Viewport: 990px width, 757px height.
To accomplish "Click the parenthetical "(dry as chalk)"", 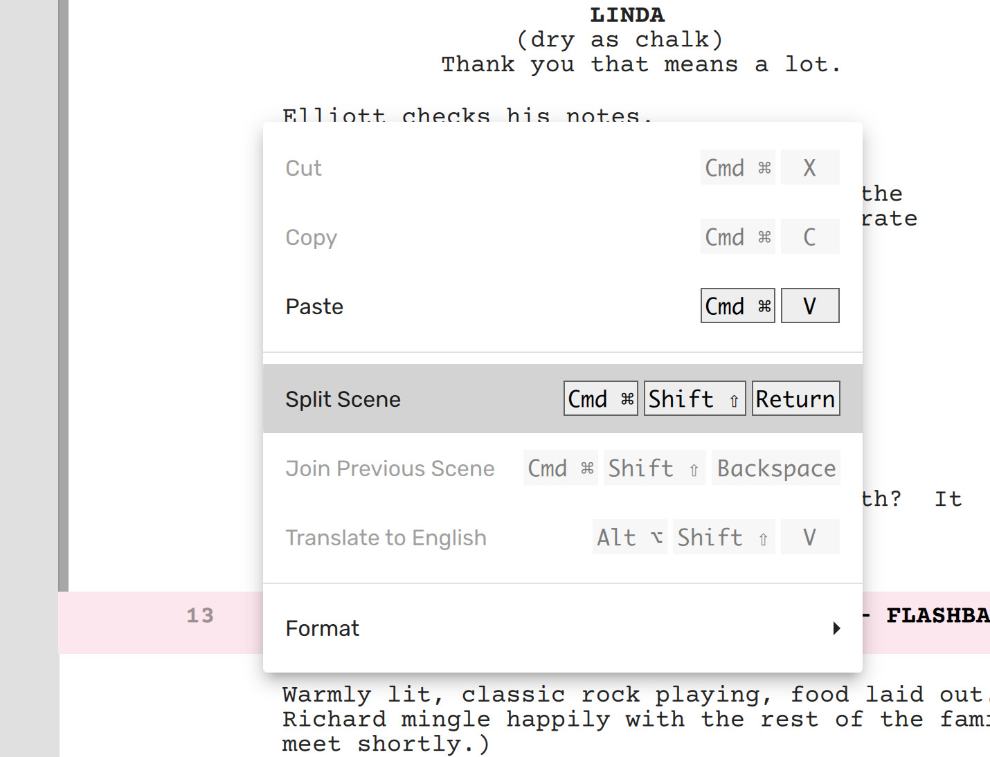I will [x=620, y=40].
